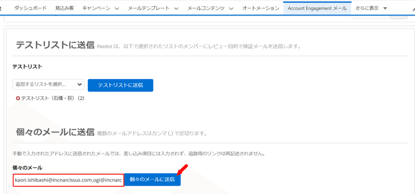This screenshot has width=415, height=194.
Task: Remove テストリスト（石橋・荻） with red X icon
Action: coord(18,99)
